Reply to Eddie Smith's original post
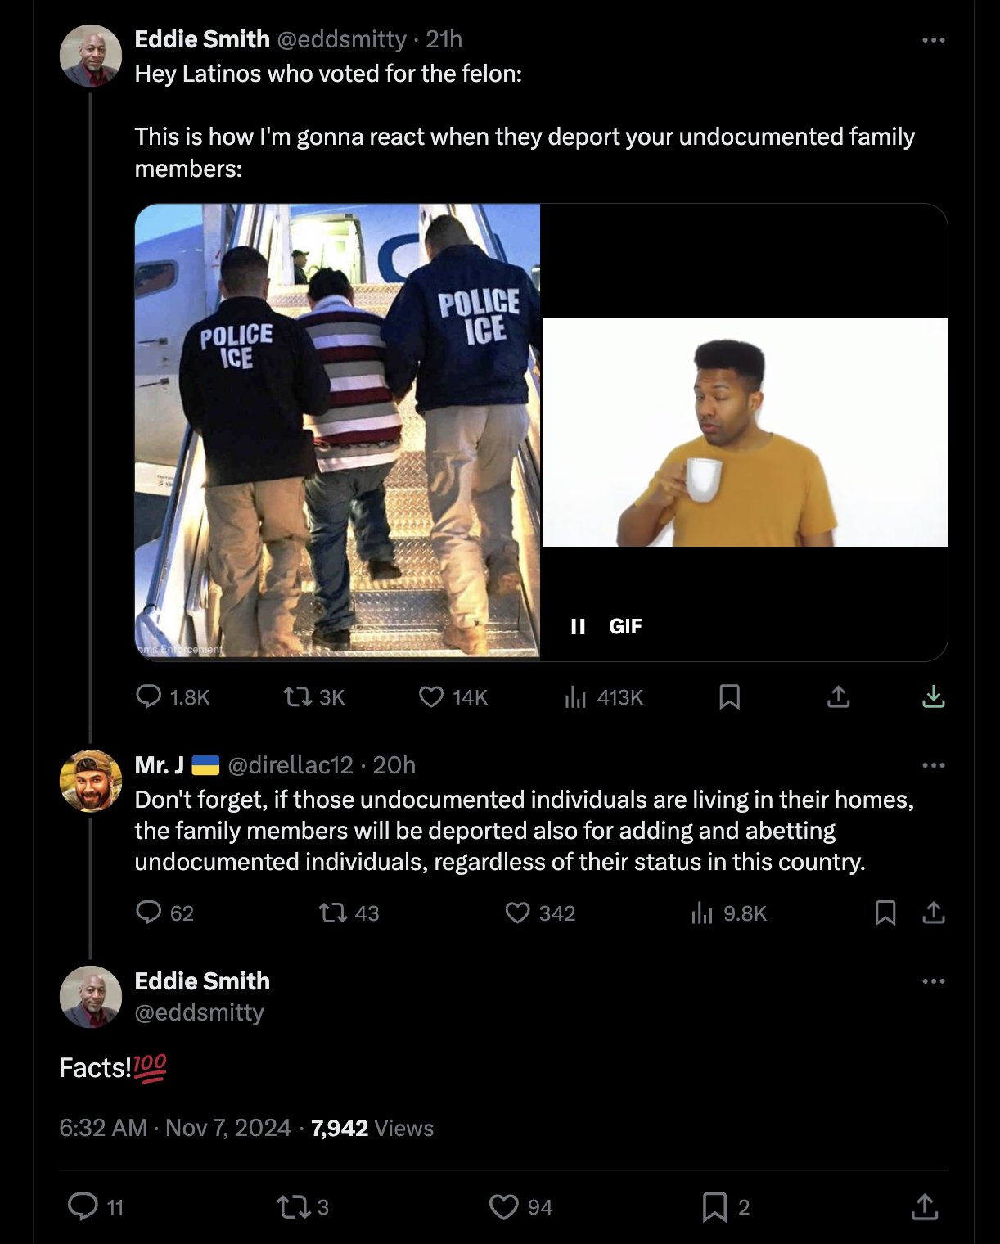 point(149,696)
